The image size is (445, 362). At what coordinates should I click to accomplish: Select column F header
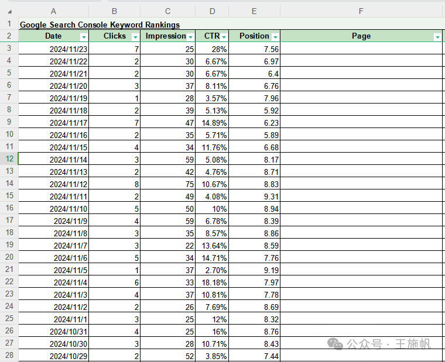tap(361, 11)
